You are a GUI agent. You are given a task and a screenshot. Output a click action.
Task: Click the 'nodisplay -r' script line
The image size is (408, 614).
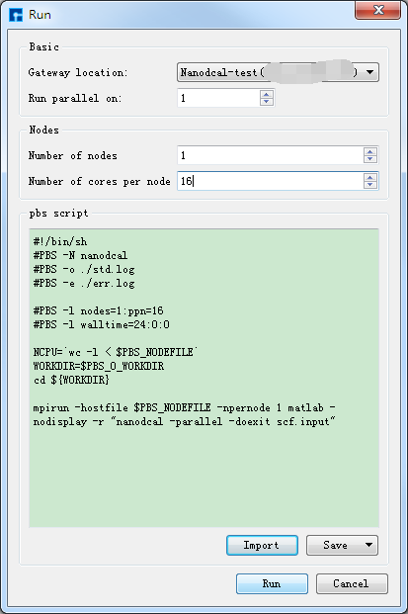pyautogui.click(x=184, y=422)
